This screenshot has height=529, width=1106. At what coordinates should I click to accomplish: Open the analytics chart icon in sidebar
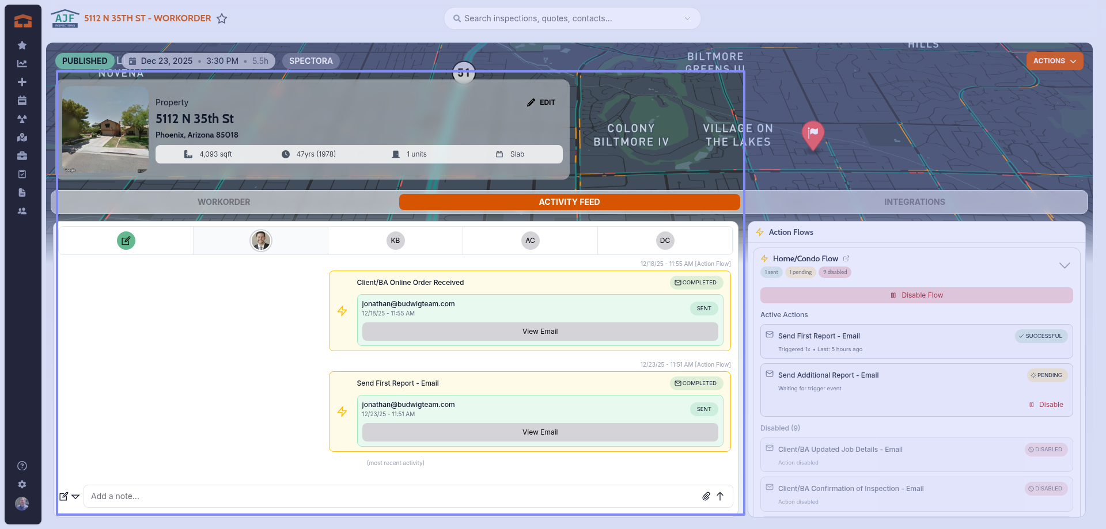22,63
